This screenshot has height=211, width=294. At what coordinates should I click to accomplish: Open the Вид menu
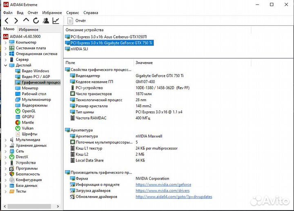[20, 13]
